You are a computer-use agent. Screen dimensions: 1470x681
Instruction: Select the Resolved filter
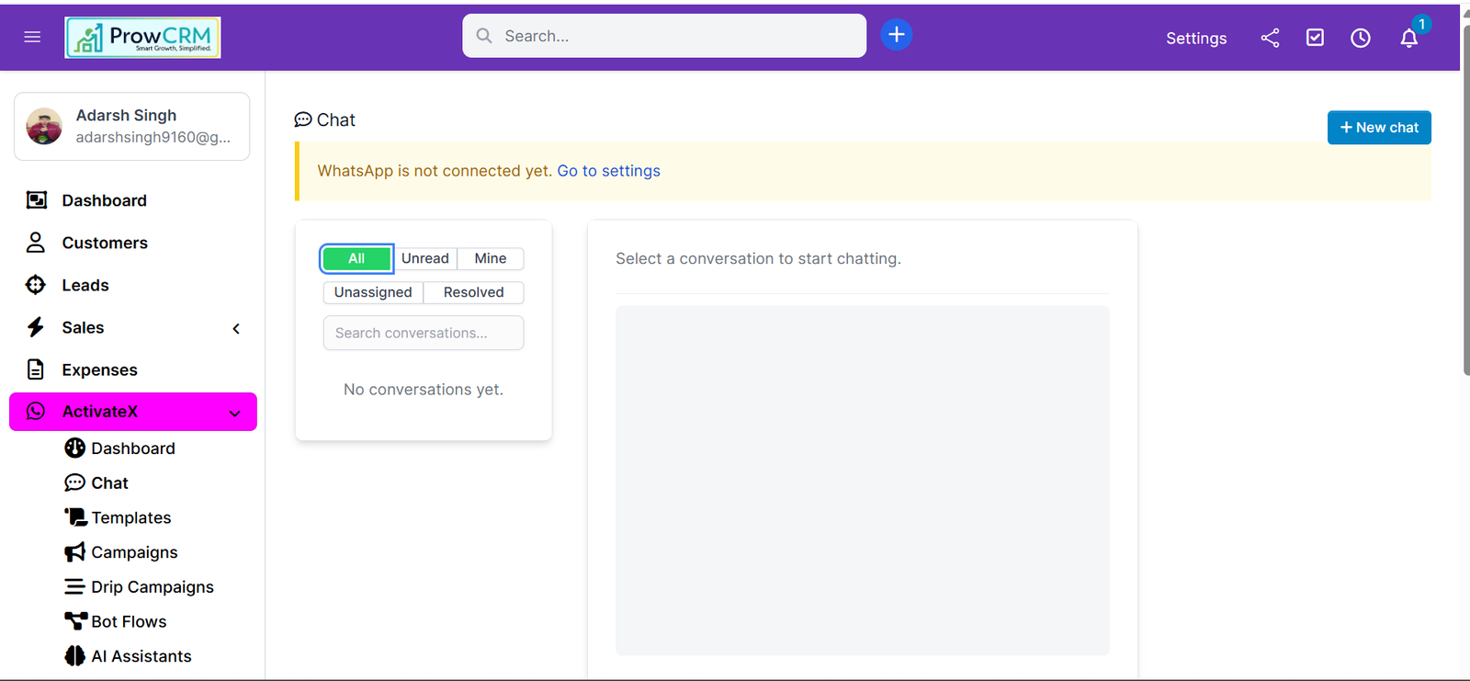(474, 292)
